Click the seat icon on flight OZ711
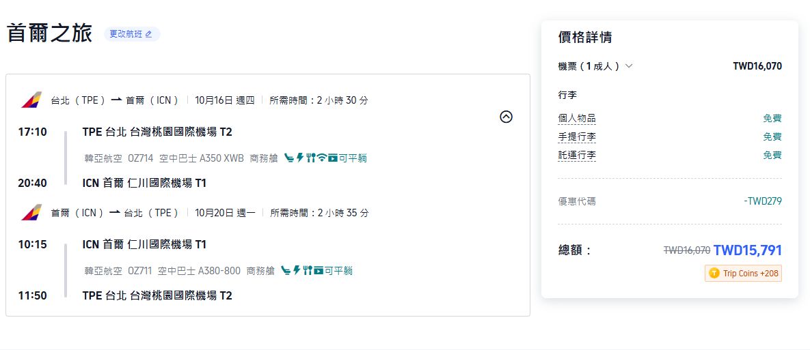The height and width of the screenshot is (350, 810). (x=285, y=271)
